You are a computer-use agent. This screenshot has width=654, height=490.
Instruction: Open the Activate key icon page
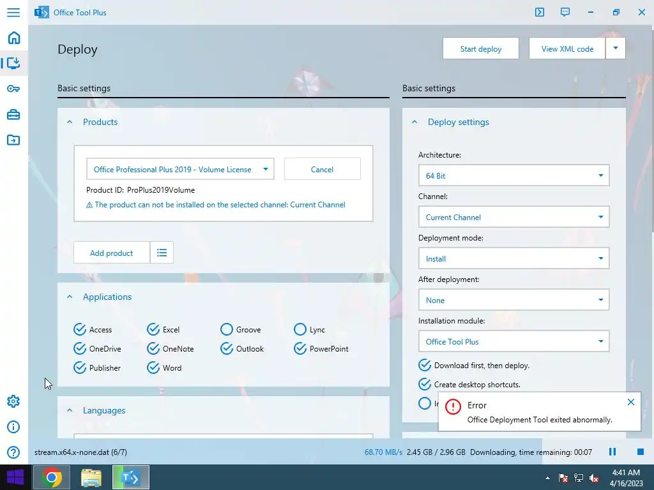coord(13,89)
